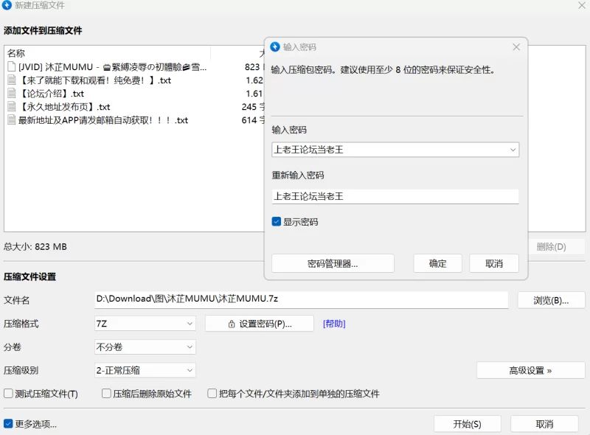The height and width of the screenshot is (435, 590).
Task: Click the file icon for 【永久地址发布页】.txt
Action: [x=11, y=107]
